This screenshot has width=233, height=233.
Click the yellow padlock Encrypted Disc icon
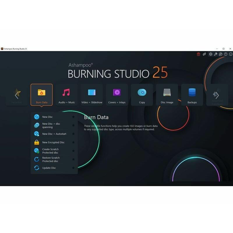click(x=37, y=142)
